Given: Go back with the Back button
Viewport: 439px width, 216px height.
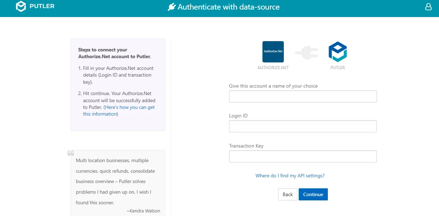Looking at the screenshot, I should coord(288,194).
